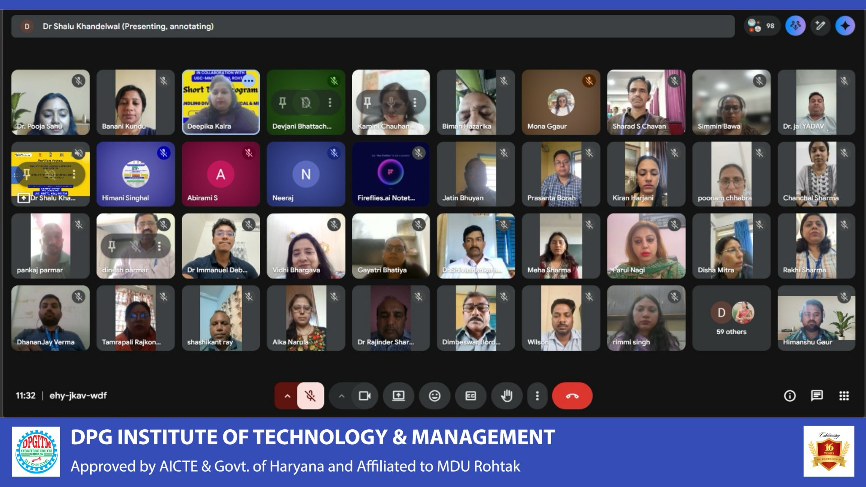
Task: Click the 59 others participant tile
Action: pyautogui.click(x=731, y=318)
